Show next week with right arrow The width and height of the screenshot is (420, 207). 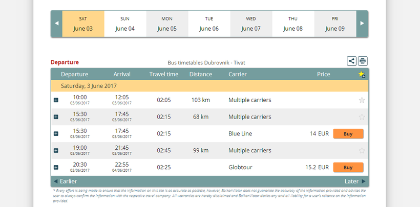coord(362,24)
